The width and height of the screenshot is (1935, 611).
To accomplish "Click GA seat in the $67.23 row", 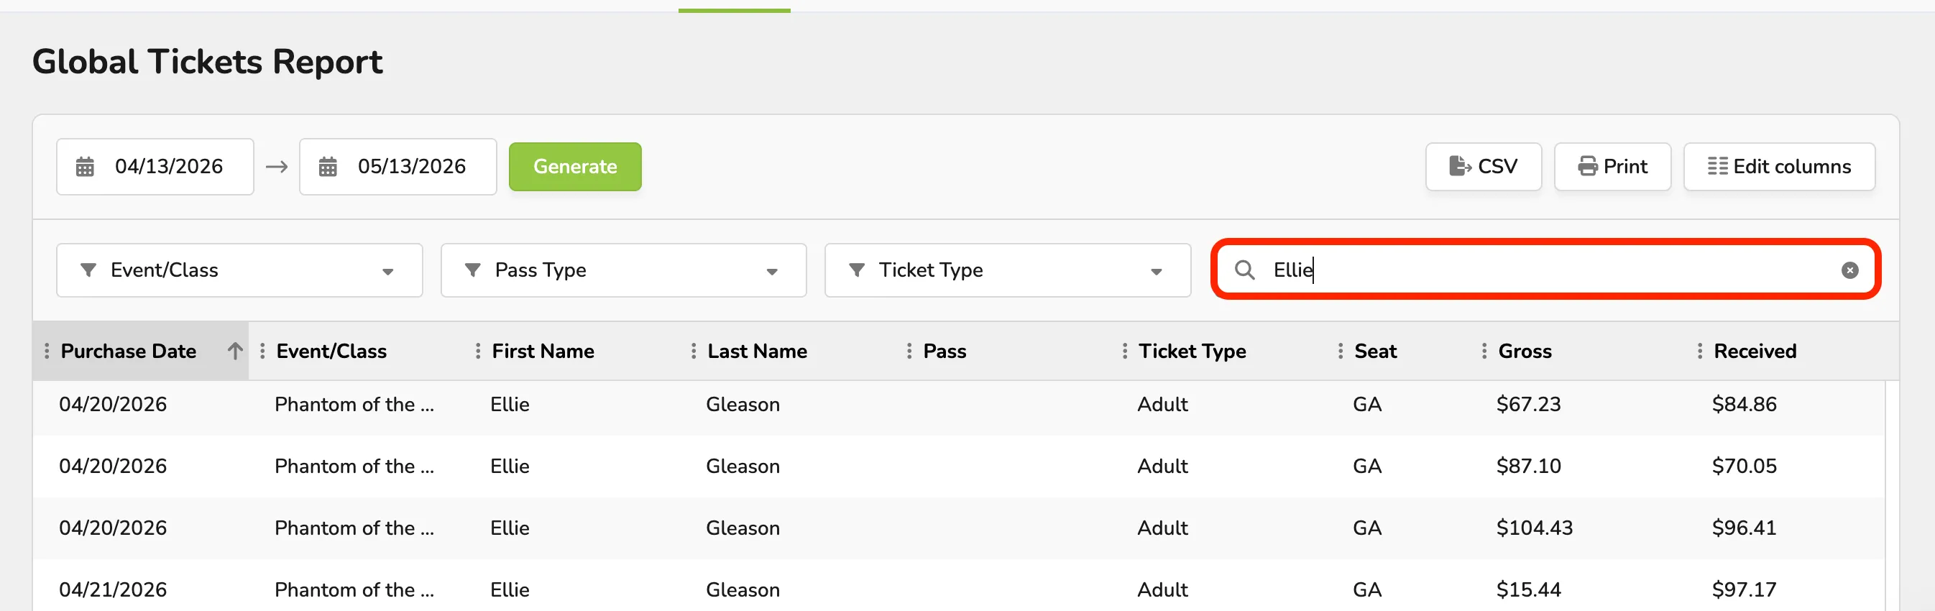I will (x=1366, y=404).
